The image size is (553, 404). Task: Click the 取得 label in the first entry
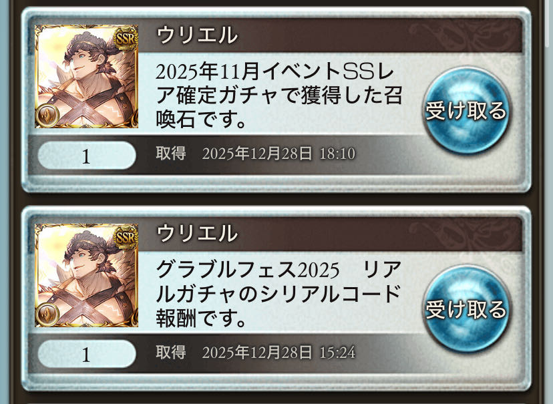tap(171, 154)
